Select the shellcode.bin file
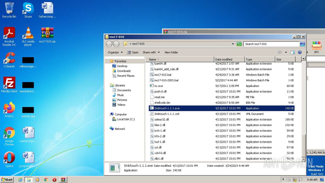Screen dimensions: 325x183 tap(222, 103)
